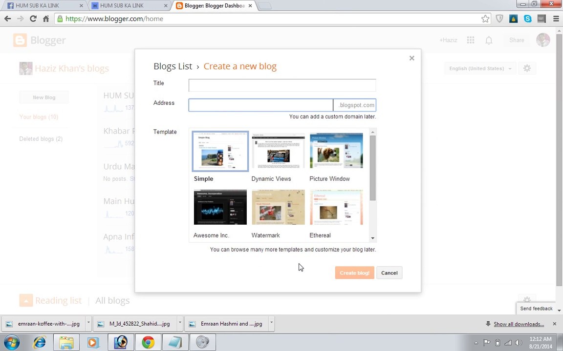This screenshot has height=351, width=563.
Task: Switch to second HUM SUB KA LINK tab
Action: pos(128,6)
